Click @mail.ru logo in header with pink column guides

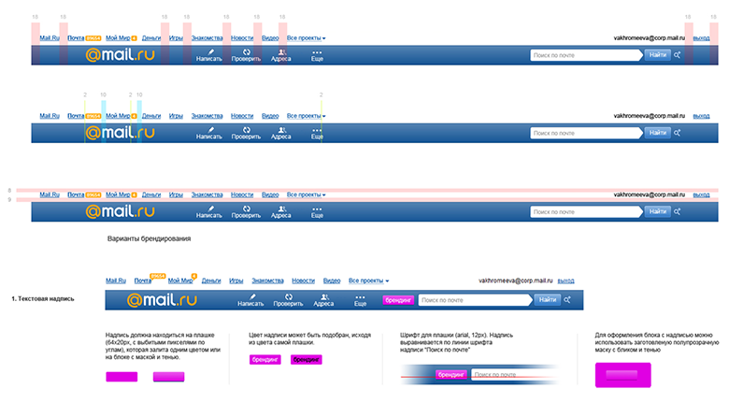(x=121, y=54)
